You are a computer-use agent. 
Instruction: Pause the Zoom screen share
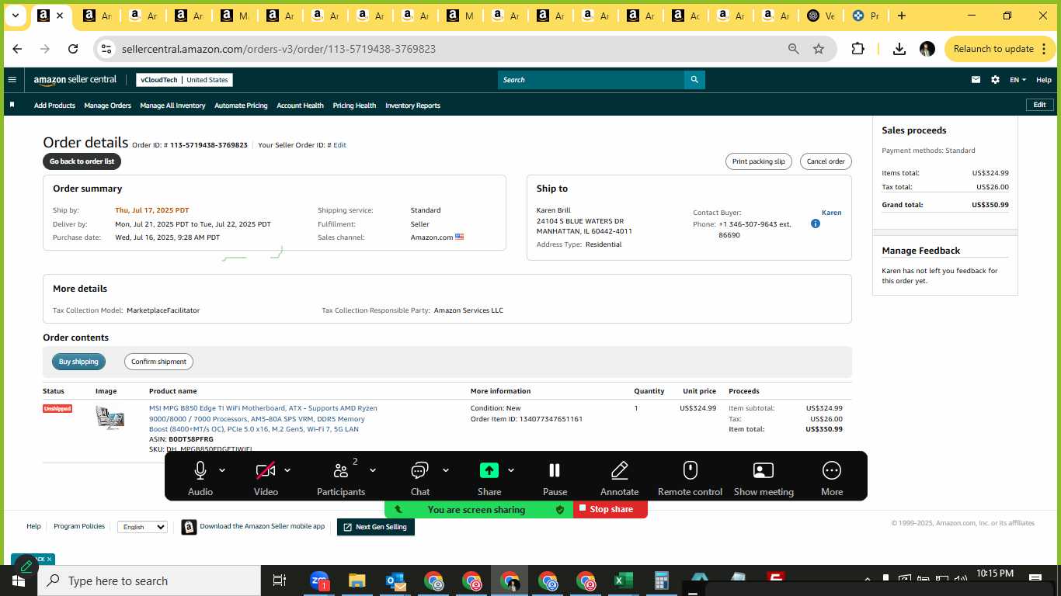555,470
